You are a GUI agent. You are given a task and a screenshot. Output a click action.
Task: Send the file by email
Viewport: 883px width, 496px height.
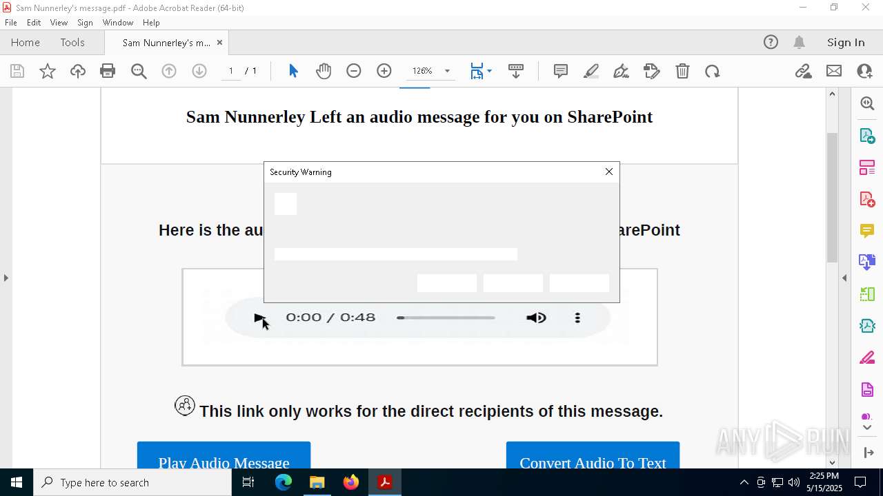834,71
